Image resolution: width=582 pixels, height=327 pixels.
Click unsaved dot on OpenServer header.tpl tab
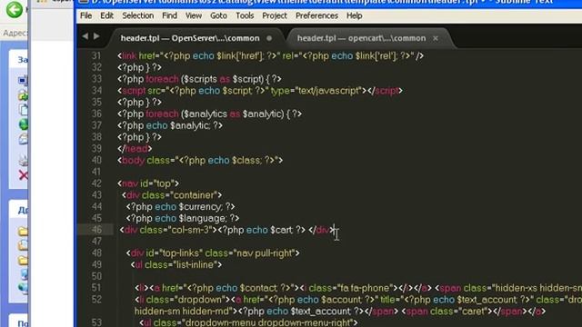point(269,38)
